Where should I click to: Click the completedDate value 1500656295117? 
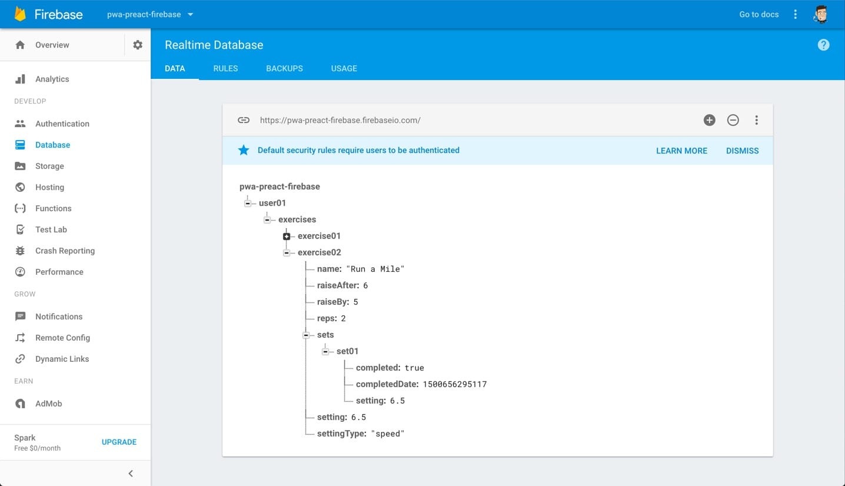tap(455, 384)
